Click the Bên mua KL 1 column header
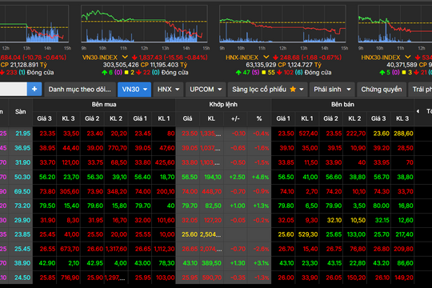 click(x=164, y=118)
